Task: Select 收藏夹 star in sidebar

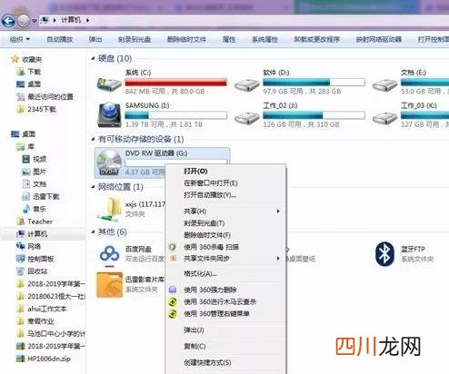Action: [x=15, y=59]
